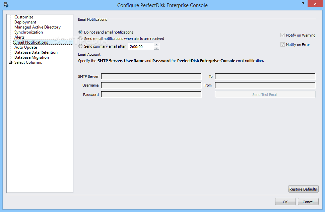This screenshot has height=212, width=325.
Task: Click the Password input field
Action: click(151, 94)
